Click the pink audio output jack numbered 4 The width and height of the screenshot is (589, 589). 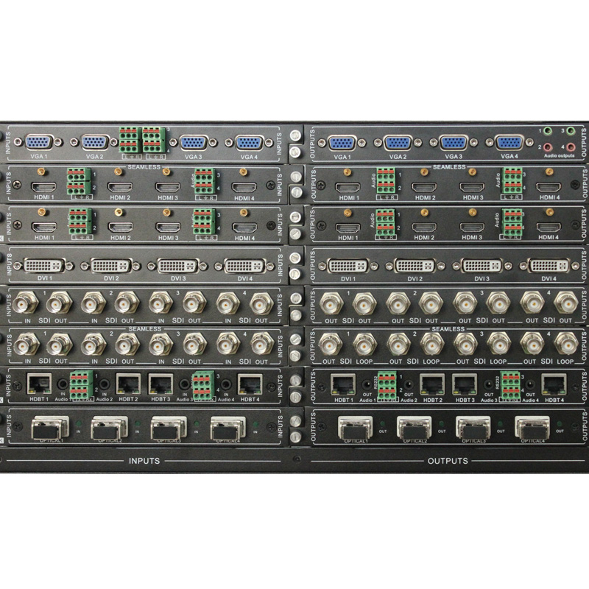point(571,147)
